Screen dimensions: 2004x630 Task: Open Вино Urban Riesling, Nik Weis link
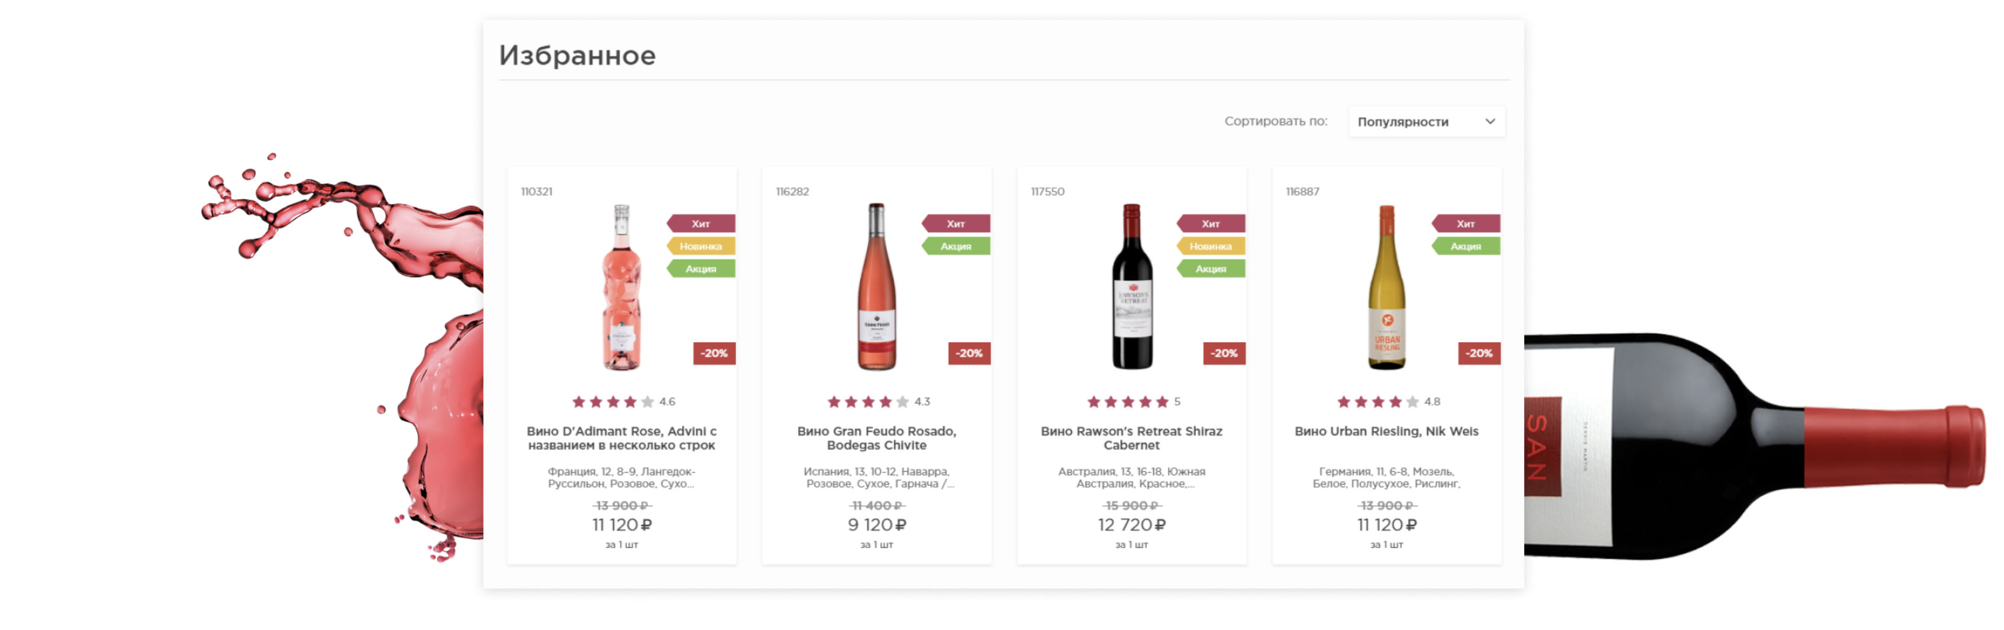[1387, 431]
